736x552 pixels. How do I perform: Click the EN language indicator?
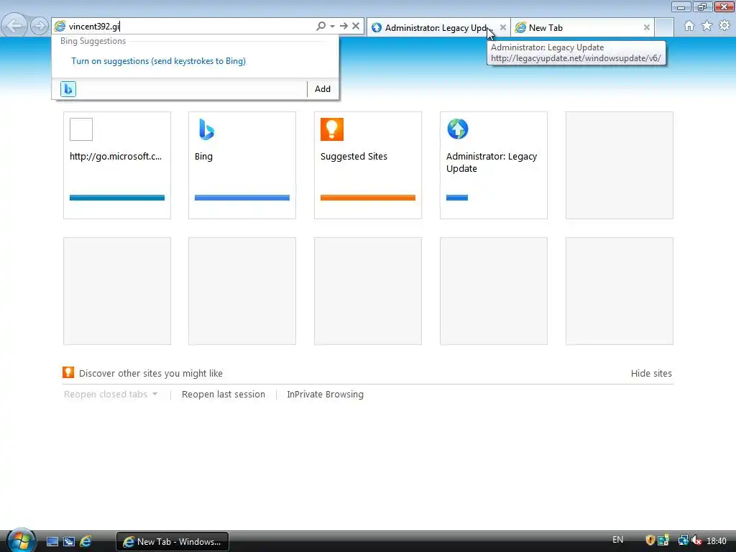[x=617, y=540]
